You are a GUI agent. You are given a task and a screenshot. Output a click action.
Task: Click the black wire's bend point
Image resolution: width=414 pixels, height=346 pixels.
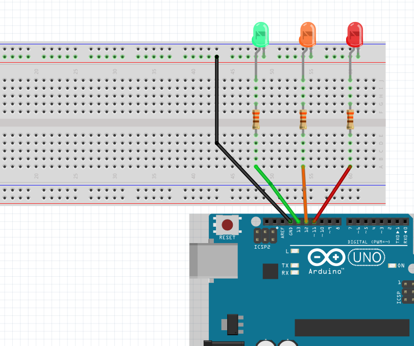point(217,143)
